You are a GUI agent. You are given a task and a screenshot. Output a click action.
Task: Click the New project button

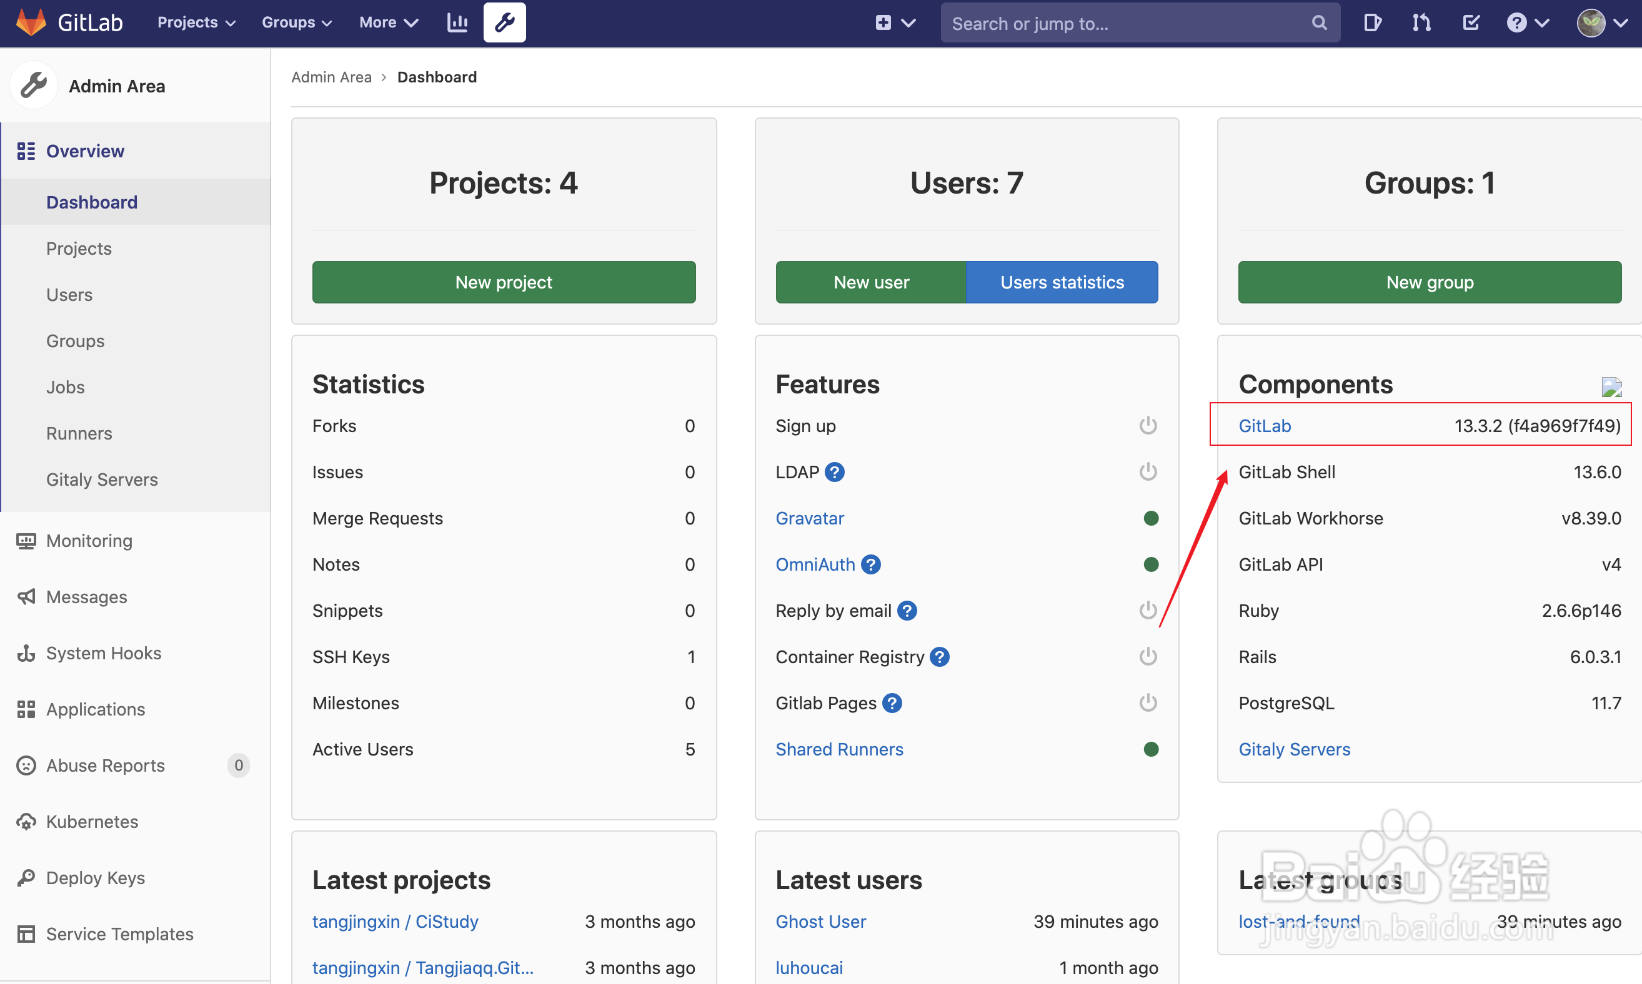(x=504, y=282)
